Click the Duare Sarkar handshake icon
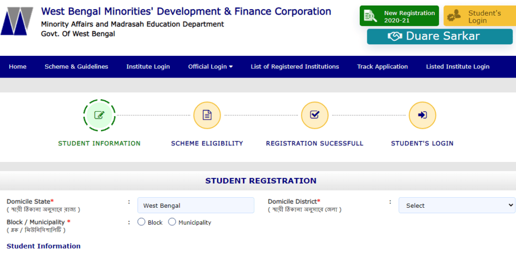Image resolution: width=516 pixels, height=253 pixels. pos(395,37)
